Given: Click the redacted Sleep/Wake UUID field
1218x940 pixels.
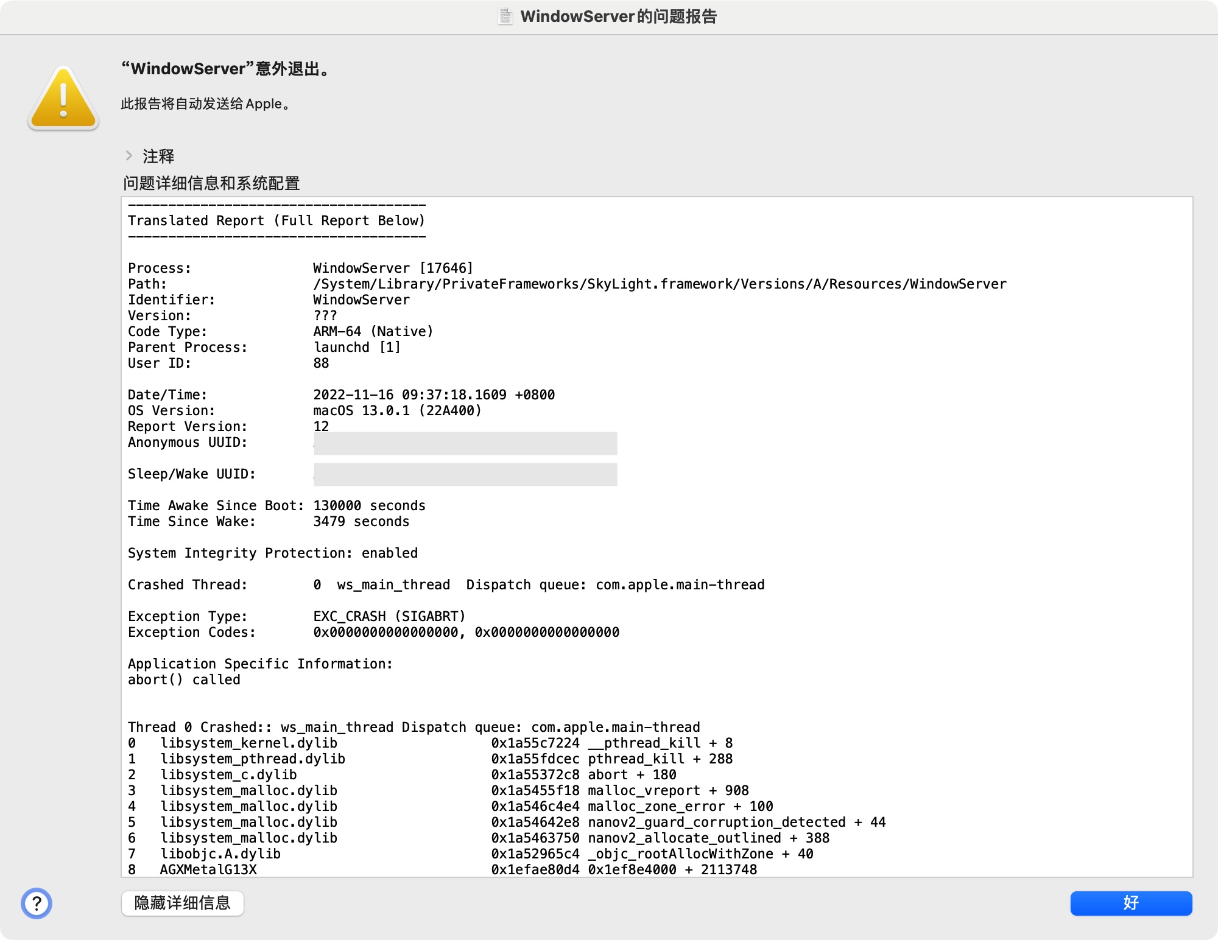Looking at the screenshot, I should (x=465, y=474).
